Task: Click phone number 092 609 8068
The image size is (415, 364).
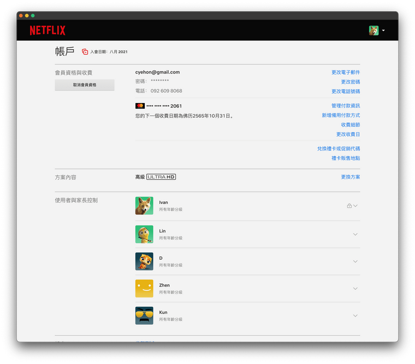Action: [166, 91]
